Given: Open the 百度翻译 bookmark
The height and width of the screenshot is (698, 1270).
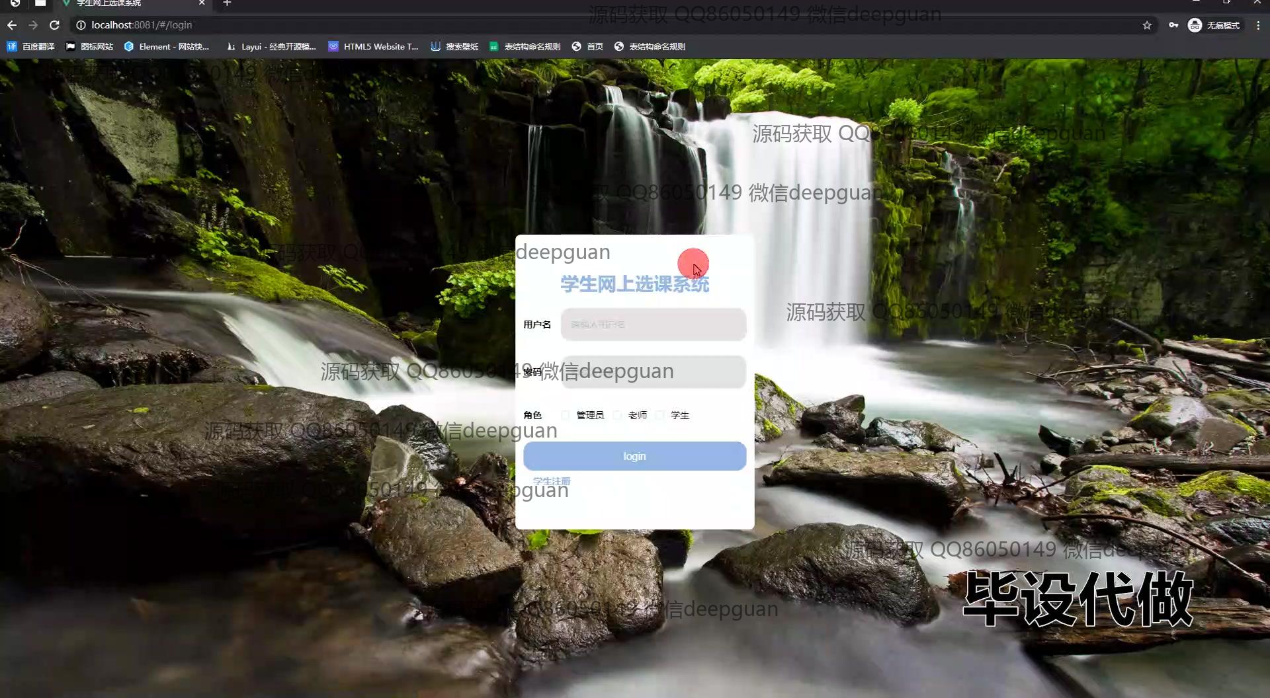Looking at the screenshot, I should [31, 46].
